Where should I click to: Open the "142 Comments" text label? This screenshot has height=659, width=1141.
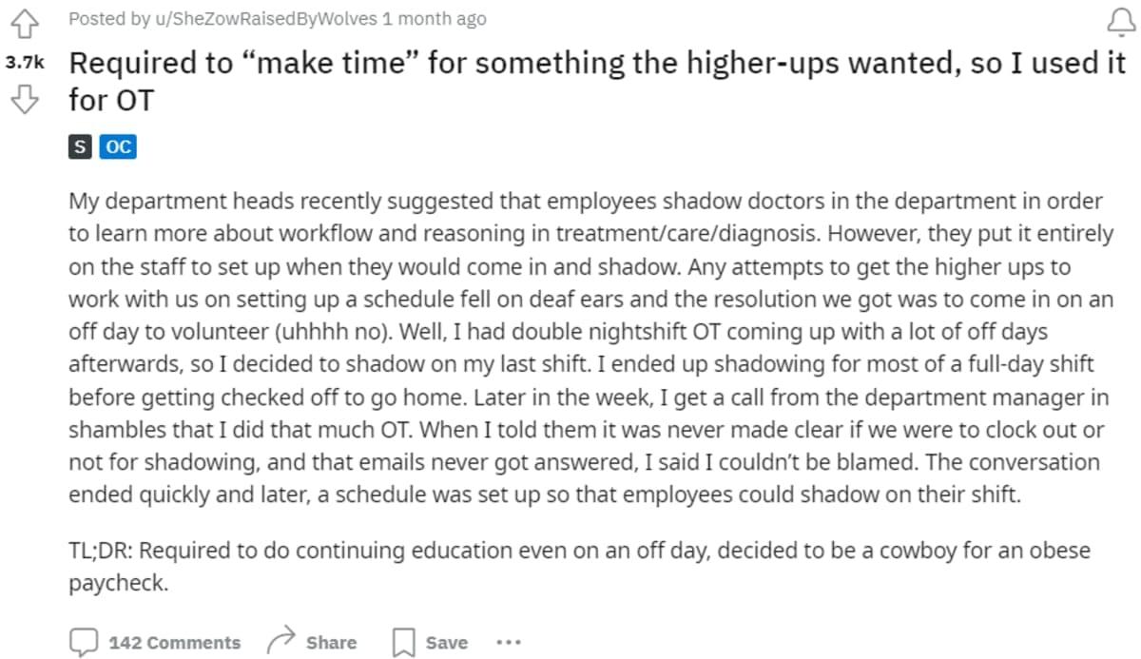(x=175, y=643)
